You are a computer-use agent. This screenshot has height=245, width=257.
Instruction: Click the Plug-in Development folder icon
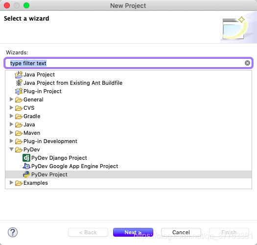[19, 141]
